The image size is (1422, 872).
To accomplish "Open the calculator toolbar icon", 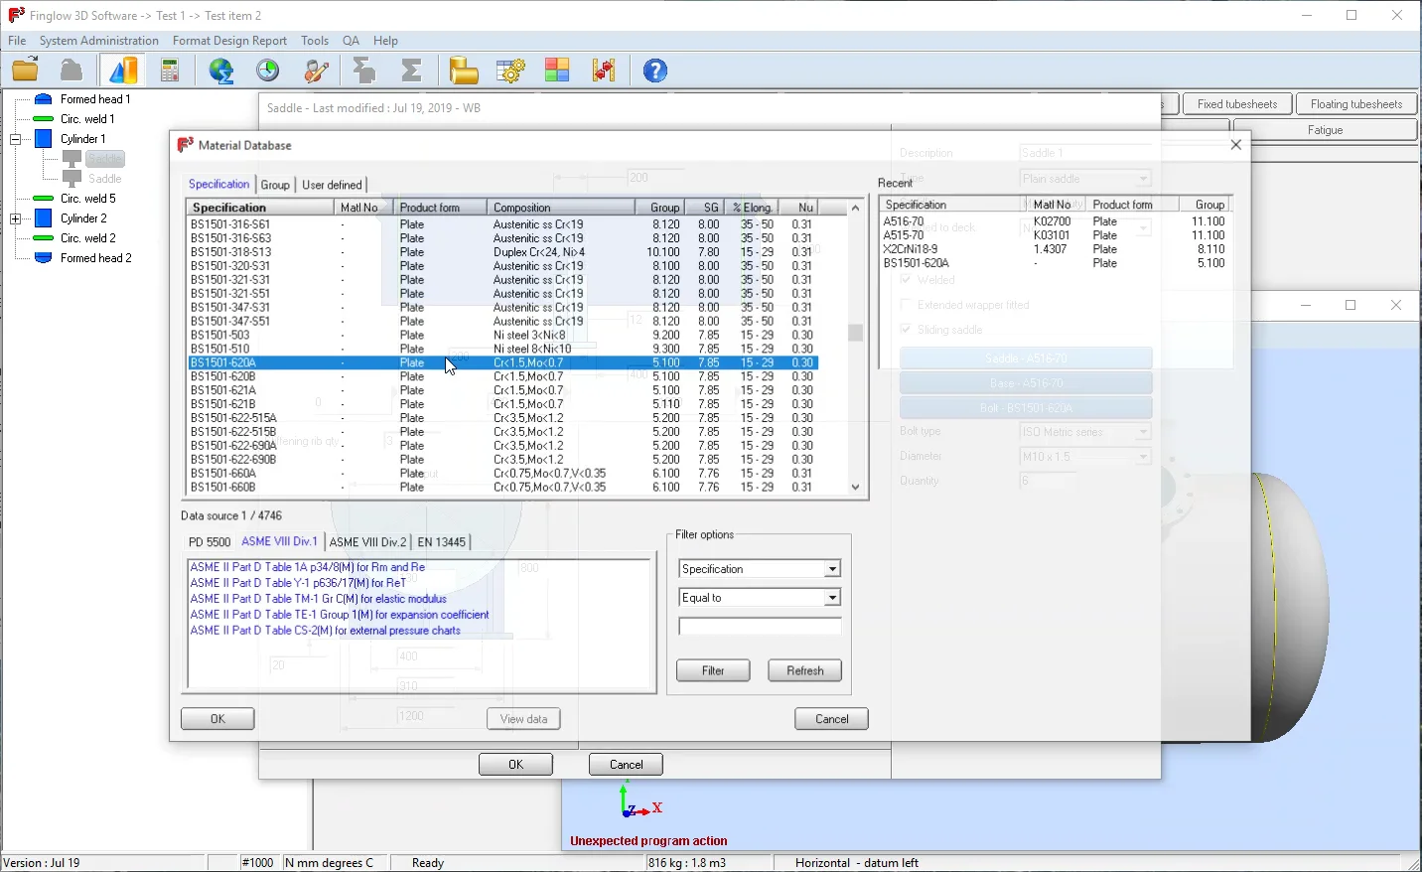I will [x=170, y=71].
